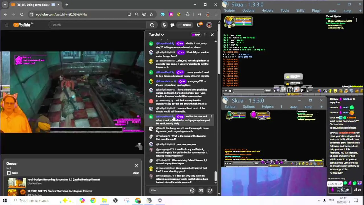
Task: Open Windows Start menu
Action: (5, 200)
